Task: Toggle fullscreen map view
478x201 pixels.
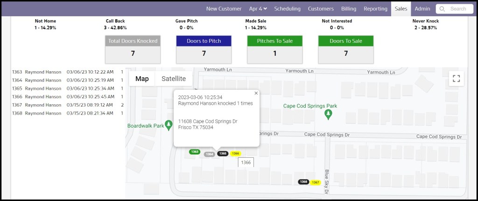Action: click(x=456, y=79)
